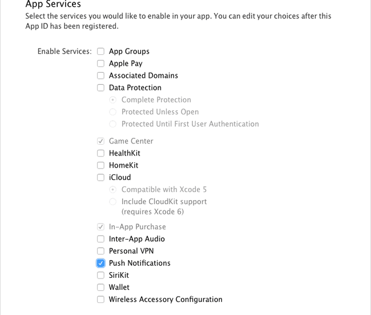Tick the Wallet service checkbox
Image resolution: width=371 pixels, height=315 pixels.
pyautogui.click(x=100, y=287)
